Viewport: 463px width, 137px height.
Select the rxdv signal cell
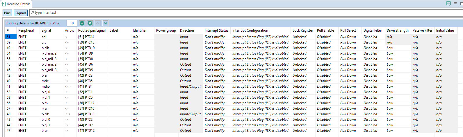[x=51, y=103]
